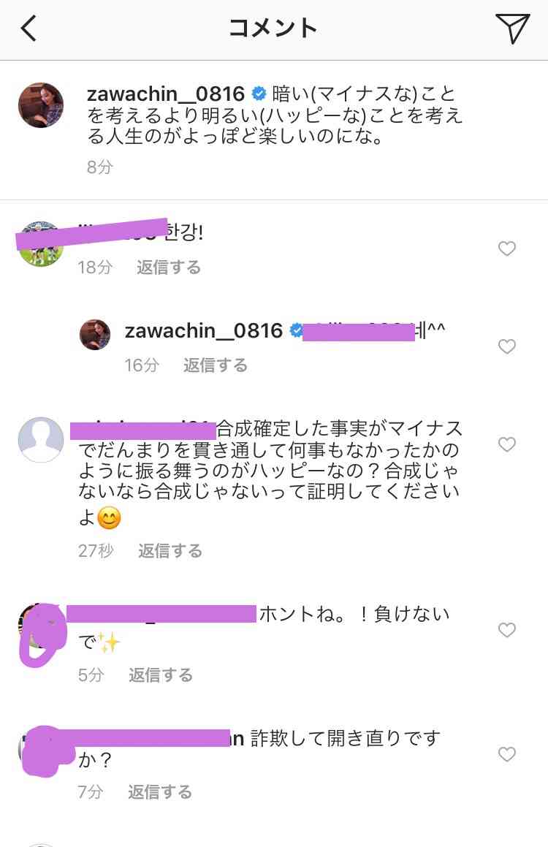Like the 合成確定 comment heart
The image size is (548, 847).
pos(506,444)
